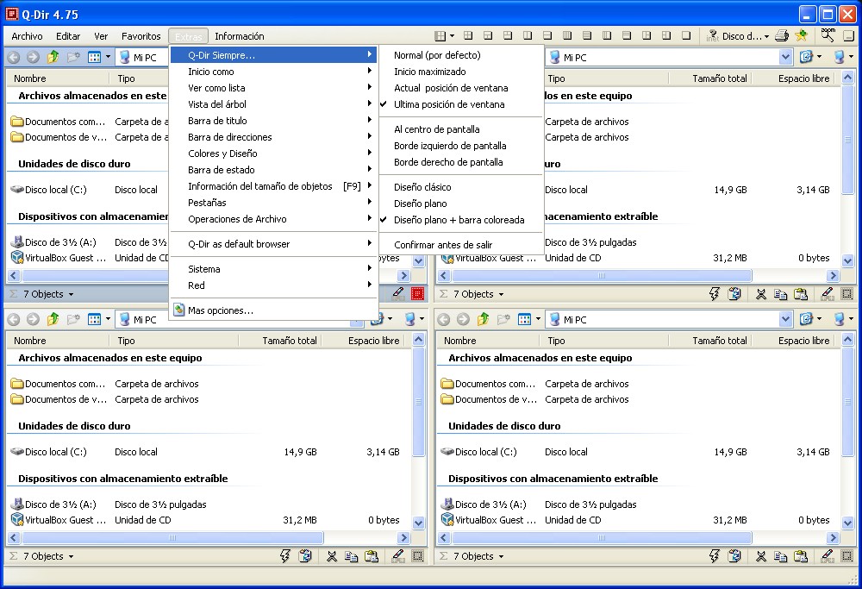Viewport: 862px width, 589px height.
Task: Click the yellow star add-favorite icon
Action: coord(801,35)
